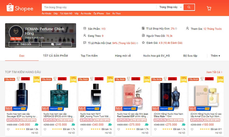The image size is (229, 137).
Task: Toggle heart on Versace Eros product
Action: tap(45, 129)
